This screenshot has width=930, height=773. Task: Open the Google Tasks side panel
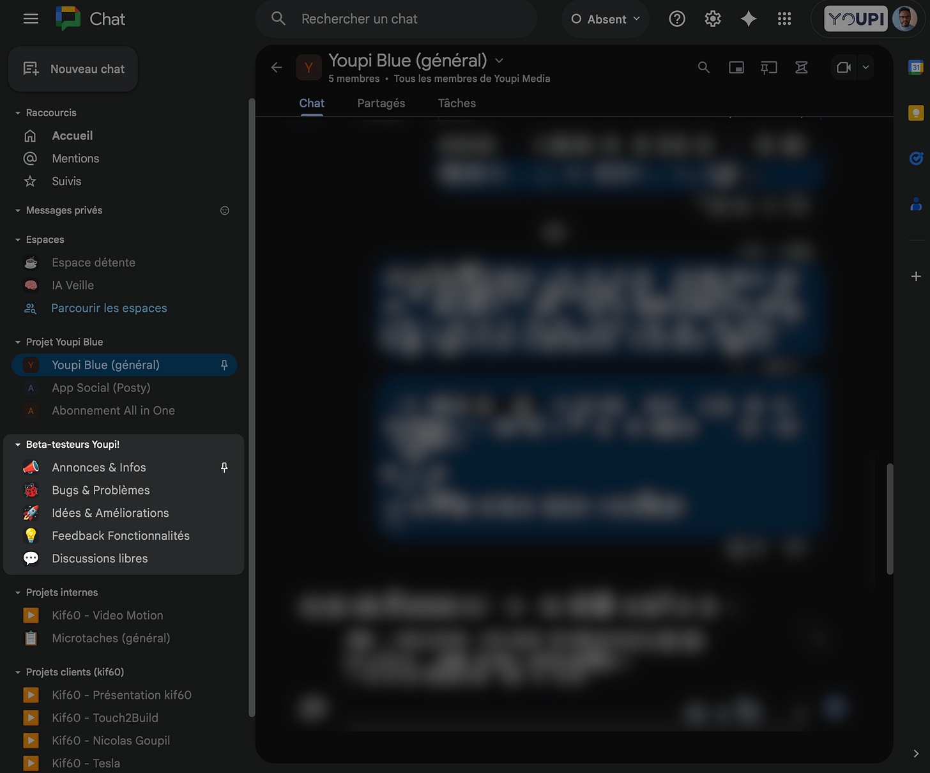(x=916, y=158)
